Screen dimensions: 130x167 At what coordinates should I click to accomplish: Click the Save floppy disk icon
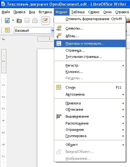[27, 20]
